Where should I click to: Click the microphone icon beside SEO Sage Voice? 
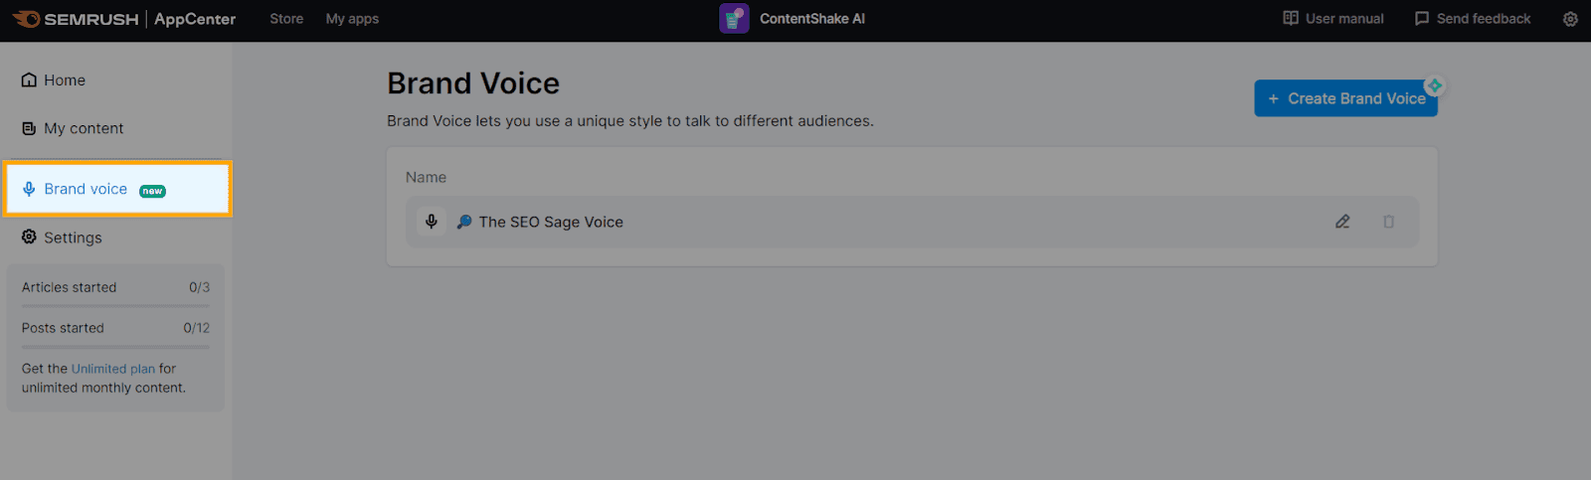432,222
